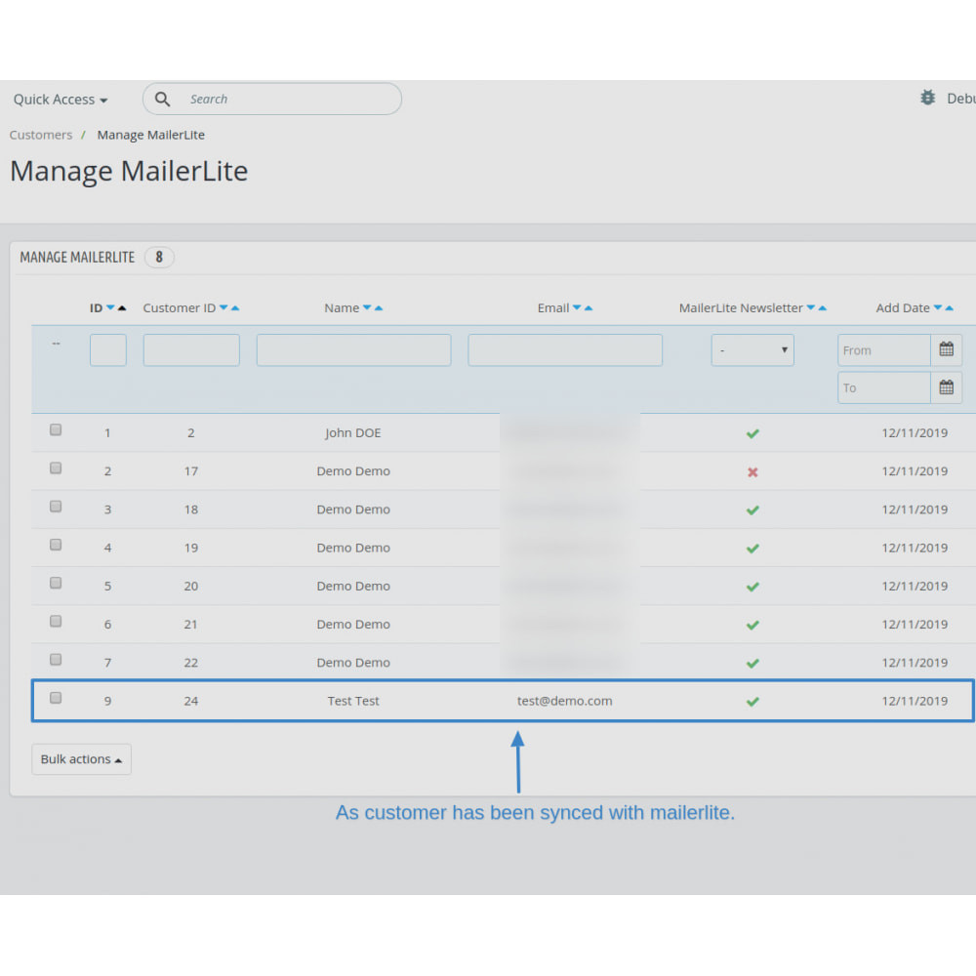Open calendar for To date
The image size is (976, 976).
[946, 387]
